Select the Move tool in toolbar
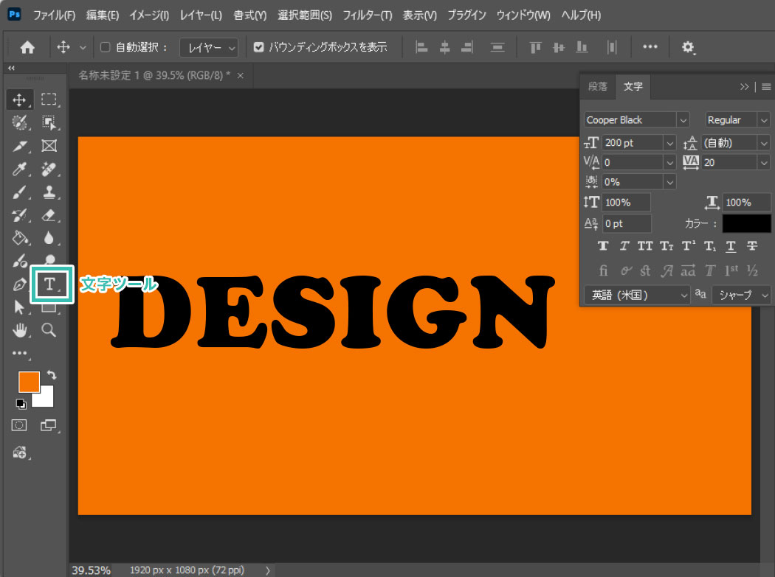This screenshot has width=775, height=577. 20,99
